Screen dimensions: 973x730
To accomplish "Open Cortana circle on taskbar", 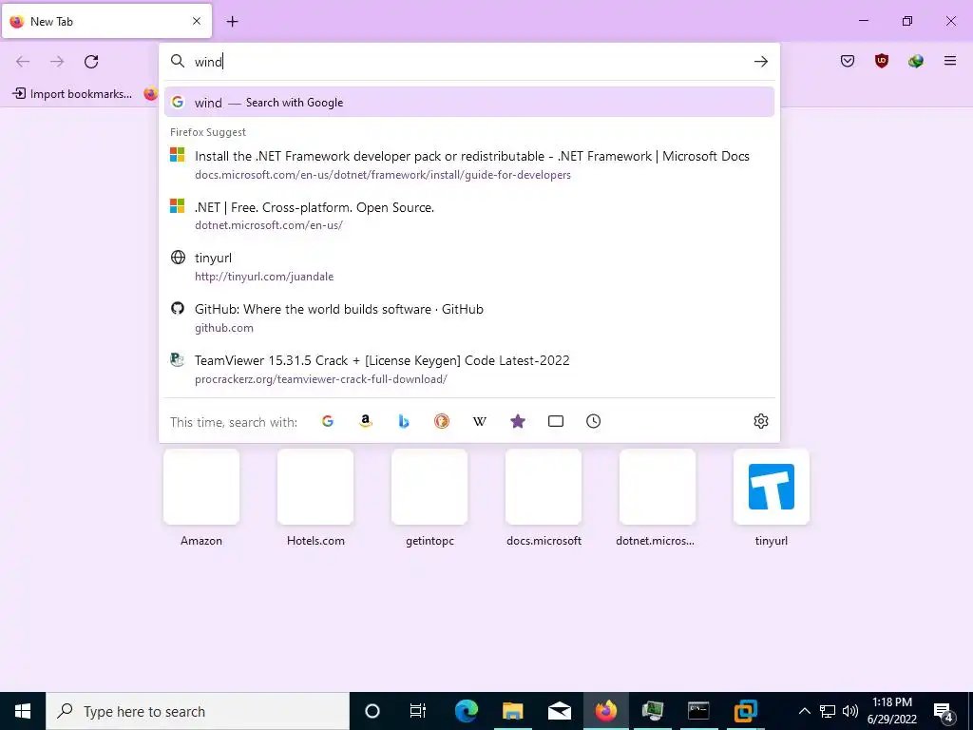I will pos(372,711).
